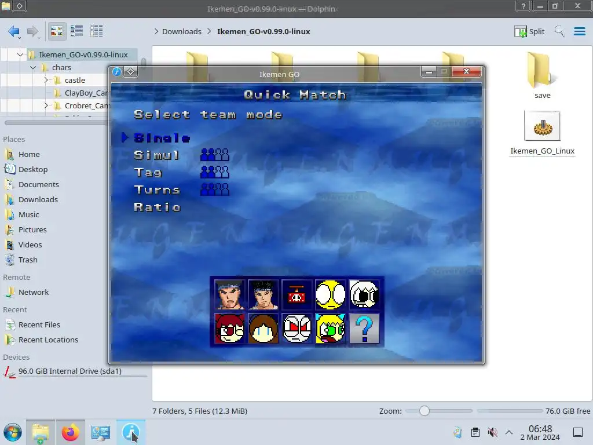This screenshot has height=445, width=593.
Task: Switch Dolphin to Details view mode
Action: tap(97, 31)
